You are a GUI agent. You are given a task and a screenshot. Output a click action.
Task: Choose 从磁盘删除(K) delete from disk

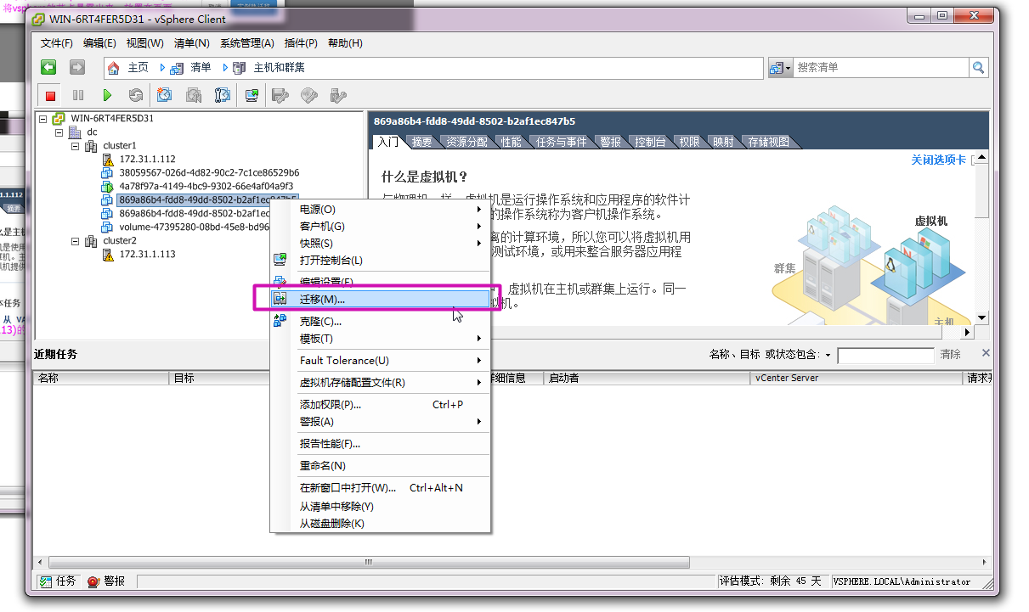pyautogui.click(x=381, y=523)
